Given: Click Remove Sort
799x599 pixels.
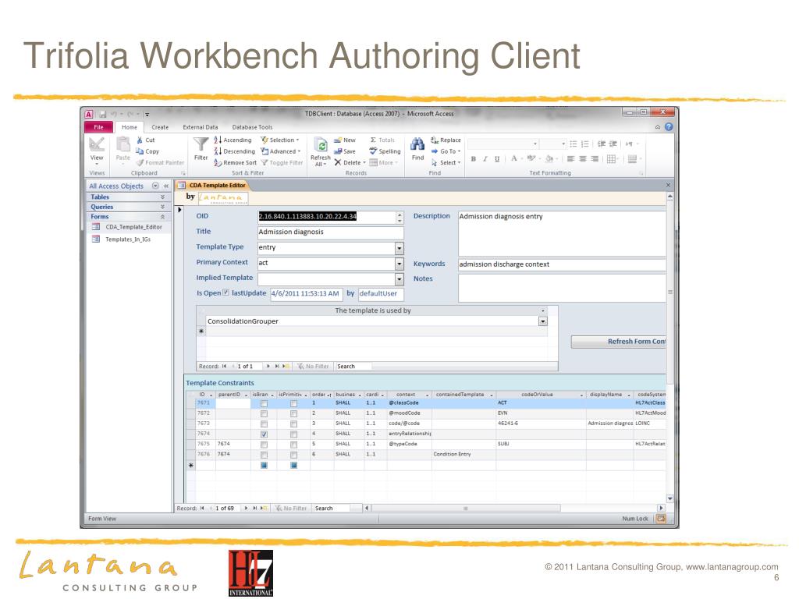Looking at the screenshot, I should tap(236, 162).
